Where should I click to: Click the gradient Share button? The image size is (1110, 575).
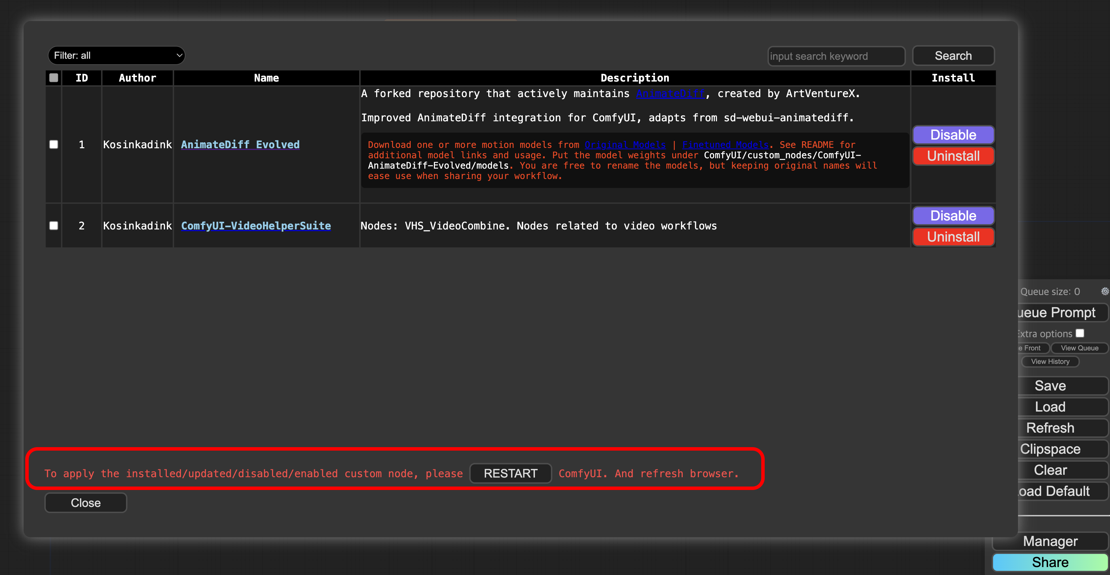tap(1050, 562)
